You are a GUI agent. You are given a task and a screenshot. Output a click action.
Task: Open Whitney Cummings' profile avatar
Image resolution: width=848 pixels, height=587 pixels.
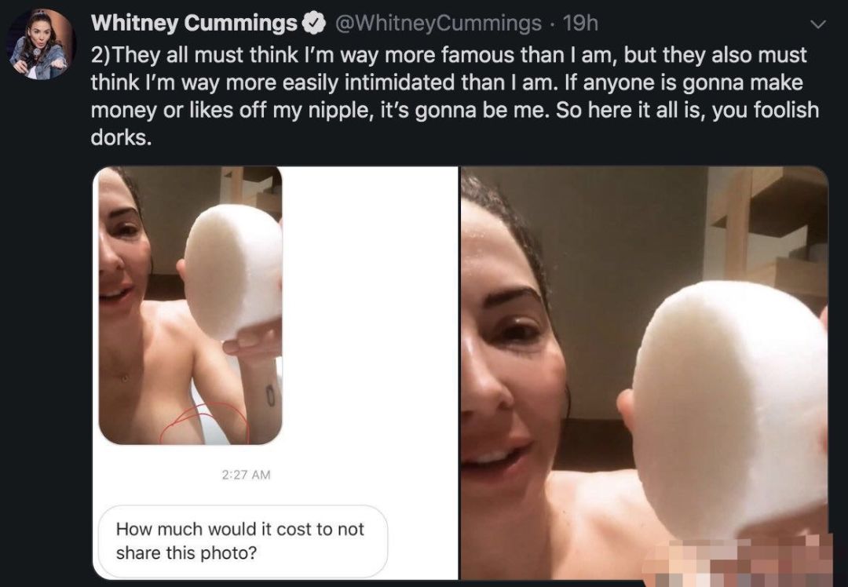pos(41,44)
